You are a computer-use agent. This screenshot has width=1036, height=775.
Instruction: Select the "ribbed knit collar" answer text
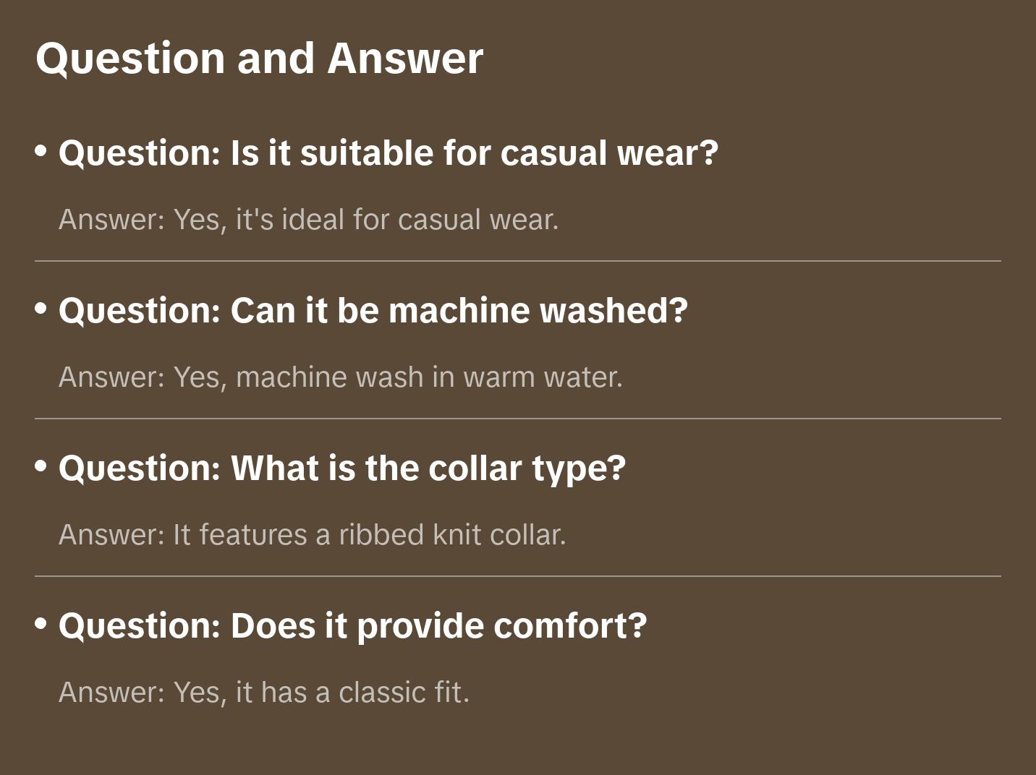tap(452, 535)
